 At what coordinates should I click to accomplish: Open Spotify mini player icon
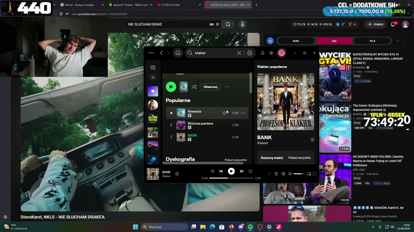click(309, 174)
